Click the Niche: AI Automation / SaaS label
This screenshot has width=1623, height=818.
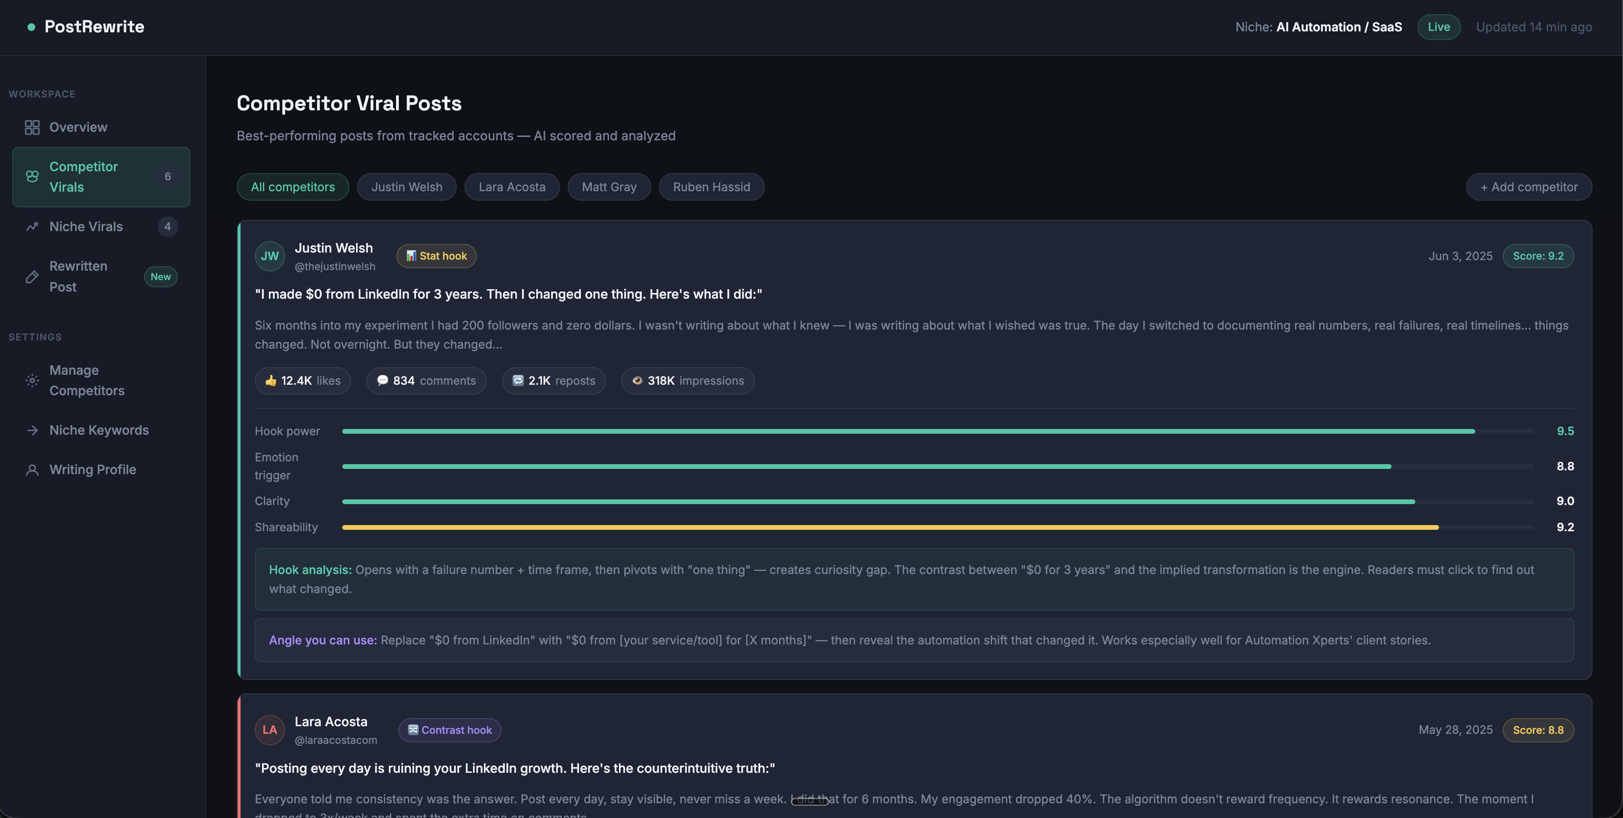click(x=1319, y=27)
